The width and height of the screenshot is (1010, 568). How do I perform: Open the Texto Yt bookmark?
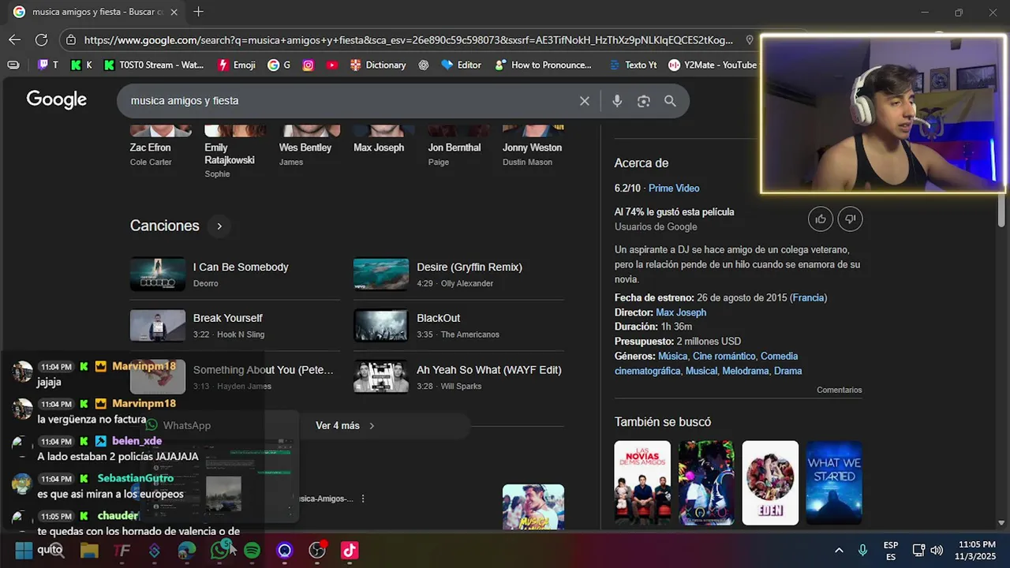point(633,65)
